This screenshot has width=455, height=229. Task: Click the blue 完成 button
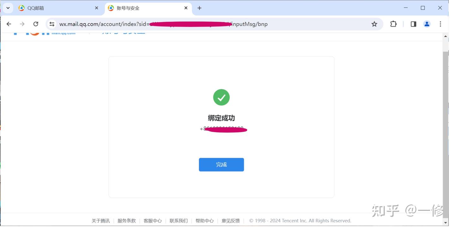221,164
